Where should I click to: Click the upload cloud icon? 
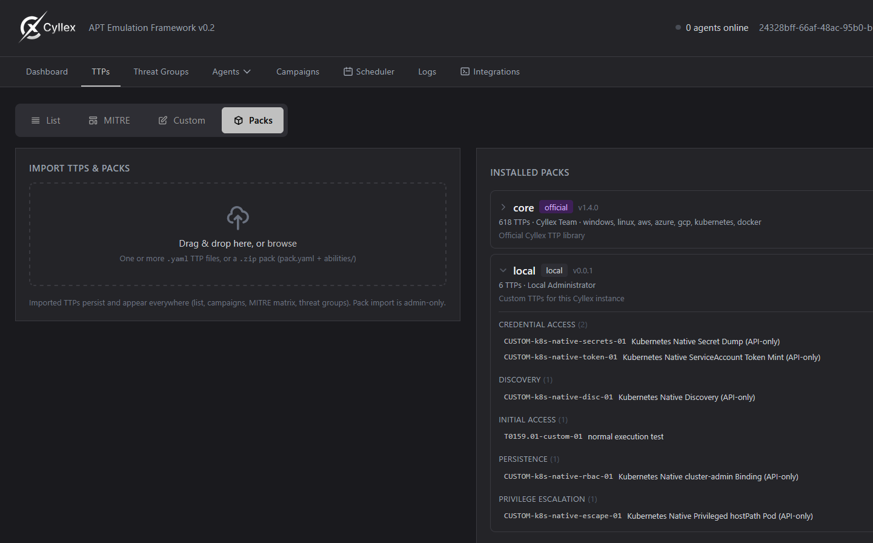237,218
